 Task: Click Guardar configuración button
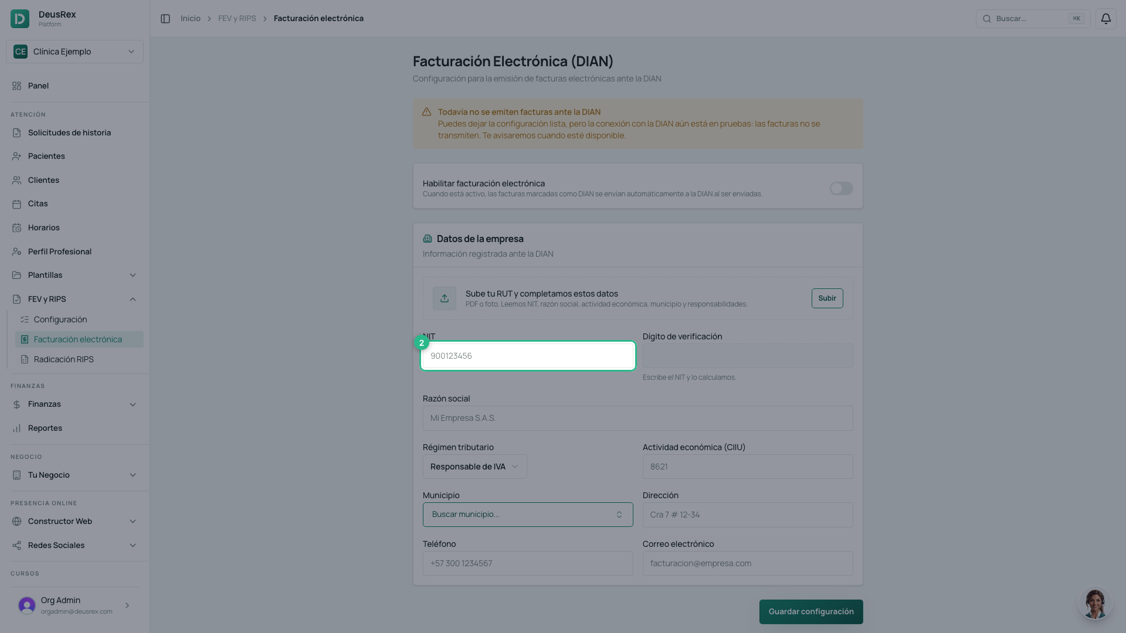point(811,612)
